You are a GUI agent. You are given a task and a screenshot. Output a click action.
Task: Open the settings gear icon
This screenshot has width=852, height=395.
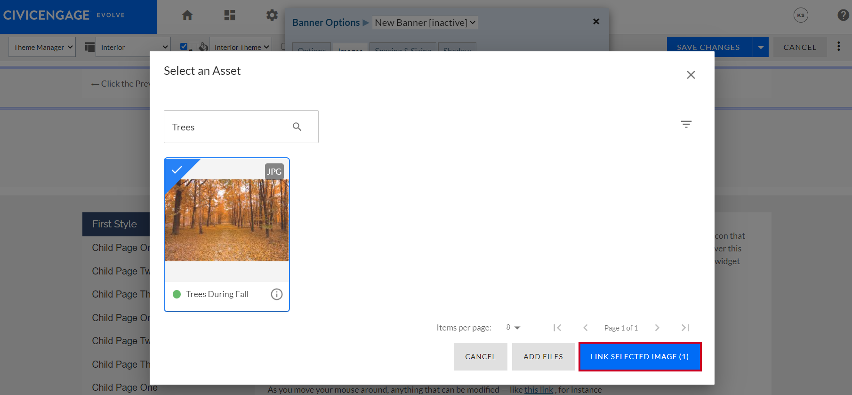point(272,16)
